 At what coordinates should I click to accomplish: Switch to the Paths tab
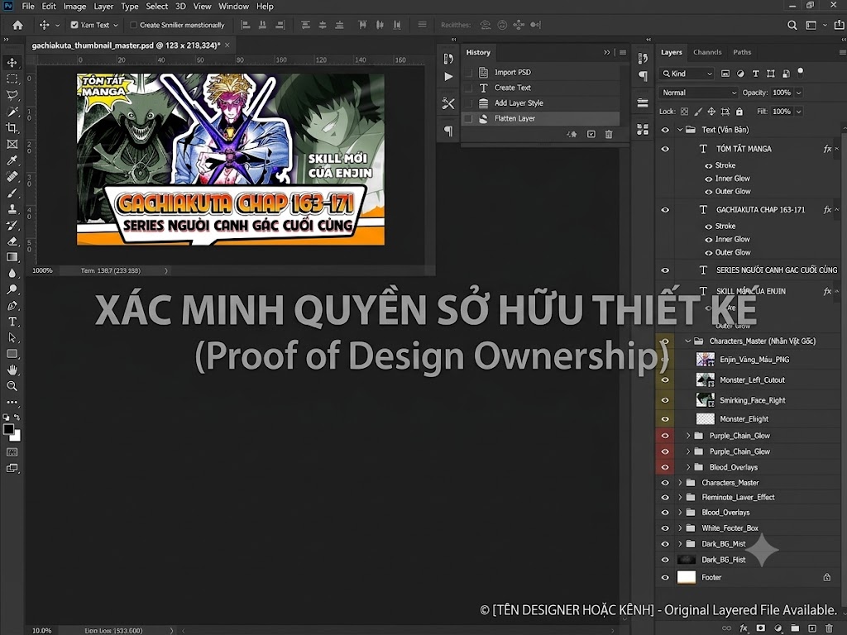[x=742, y=52]
